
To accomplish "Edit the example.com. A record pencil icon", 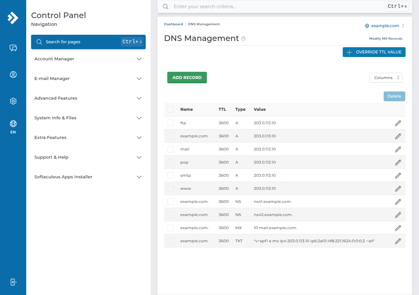I will click(x=398, y=136).
